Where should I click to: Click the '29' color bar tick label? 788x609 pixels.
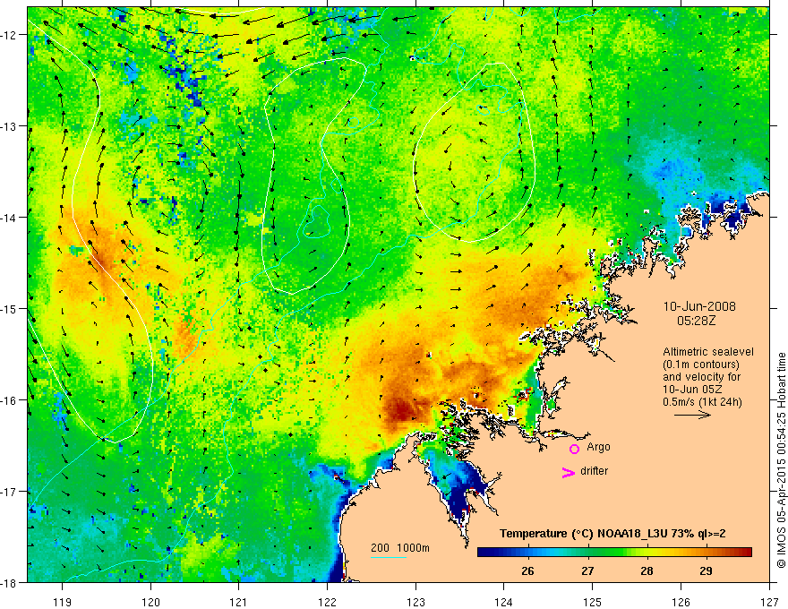706,570
